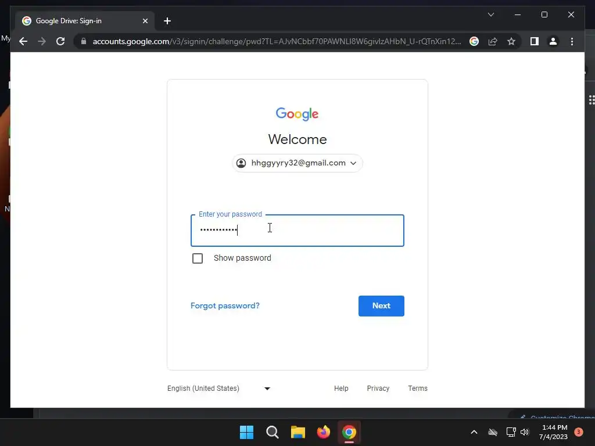
Task: Open notification badge showing 3
Action: point(578,432)
